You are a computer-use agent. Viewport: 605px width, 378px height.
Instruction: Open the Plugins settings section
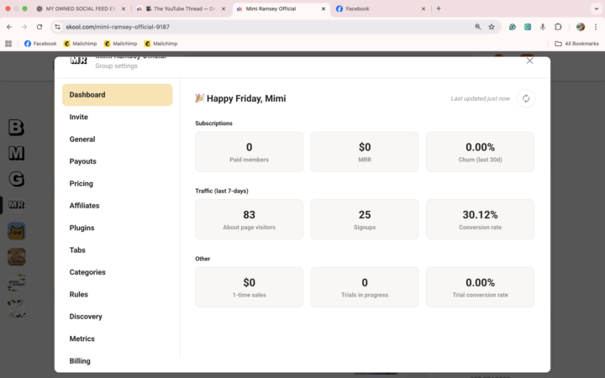82,228
